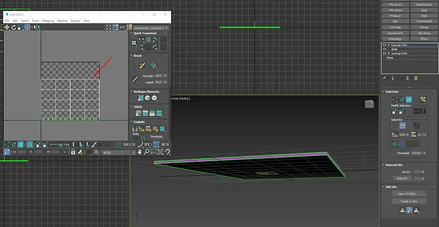The width and height of the screenshot is (439, 227).
Task: Select the Move tool in Edit UVWs toolbar
Action: pyautogui.click(x=7, y=27)
